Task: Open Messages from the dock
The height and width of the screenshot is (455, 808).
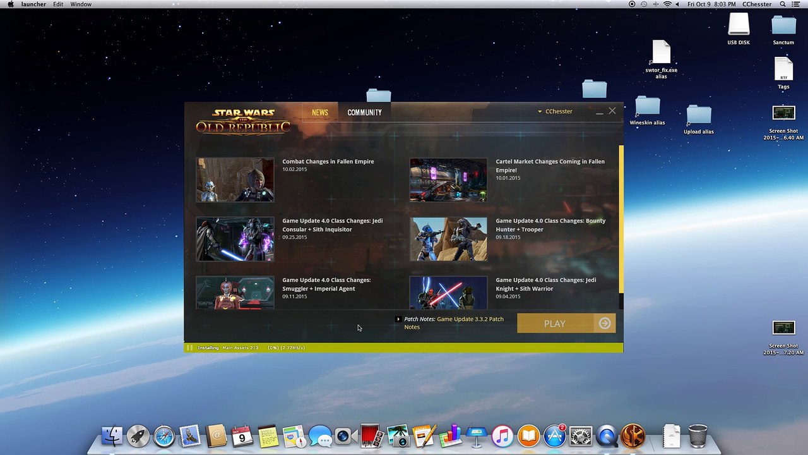Action: tap(320, 436)
